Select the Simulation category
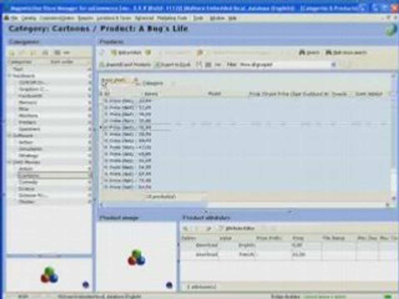Viewport: 399px width, 299px height. click(x=30, y=149)
